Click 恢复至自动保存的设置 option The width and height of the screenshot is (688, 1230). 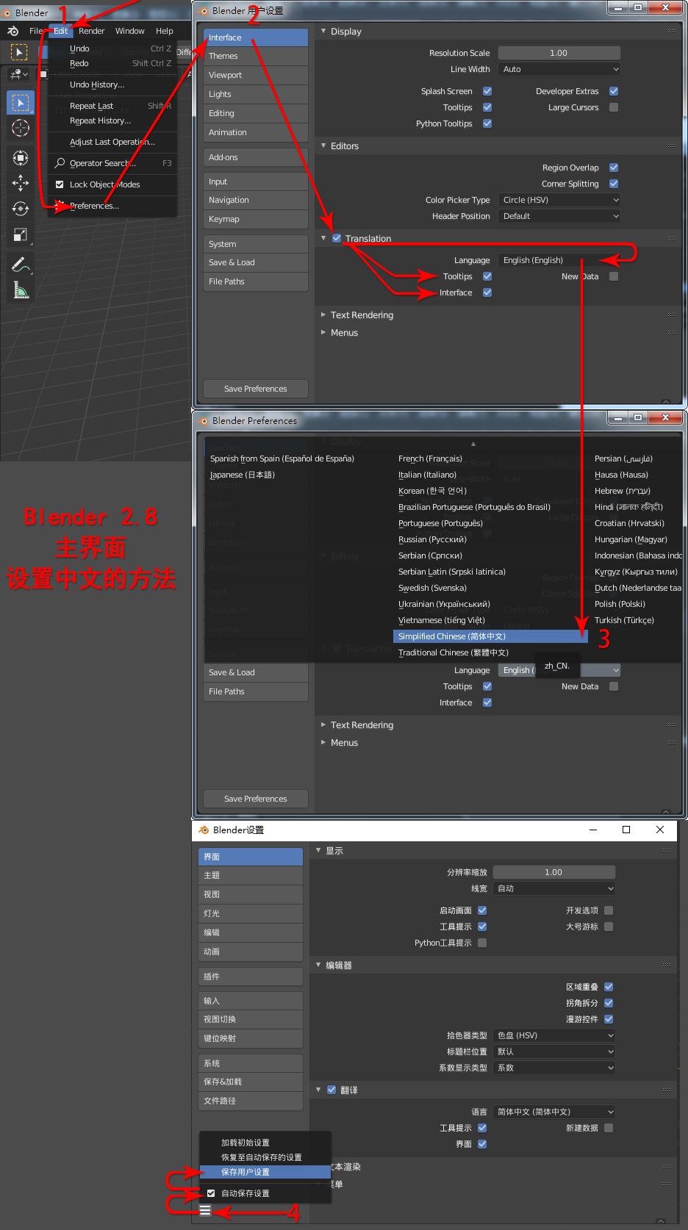[265, 1157]
